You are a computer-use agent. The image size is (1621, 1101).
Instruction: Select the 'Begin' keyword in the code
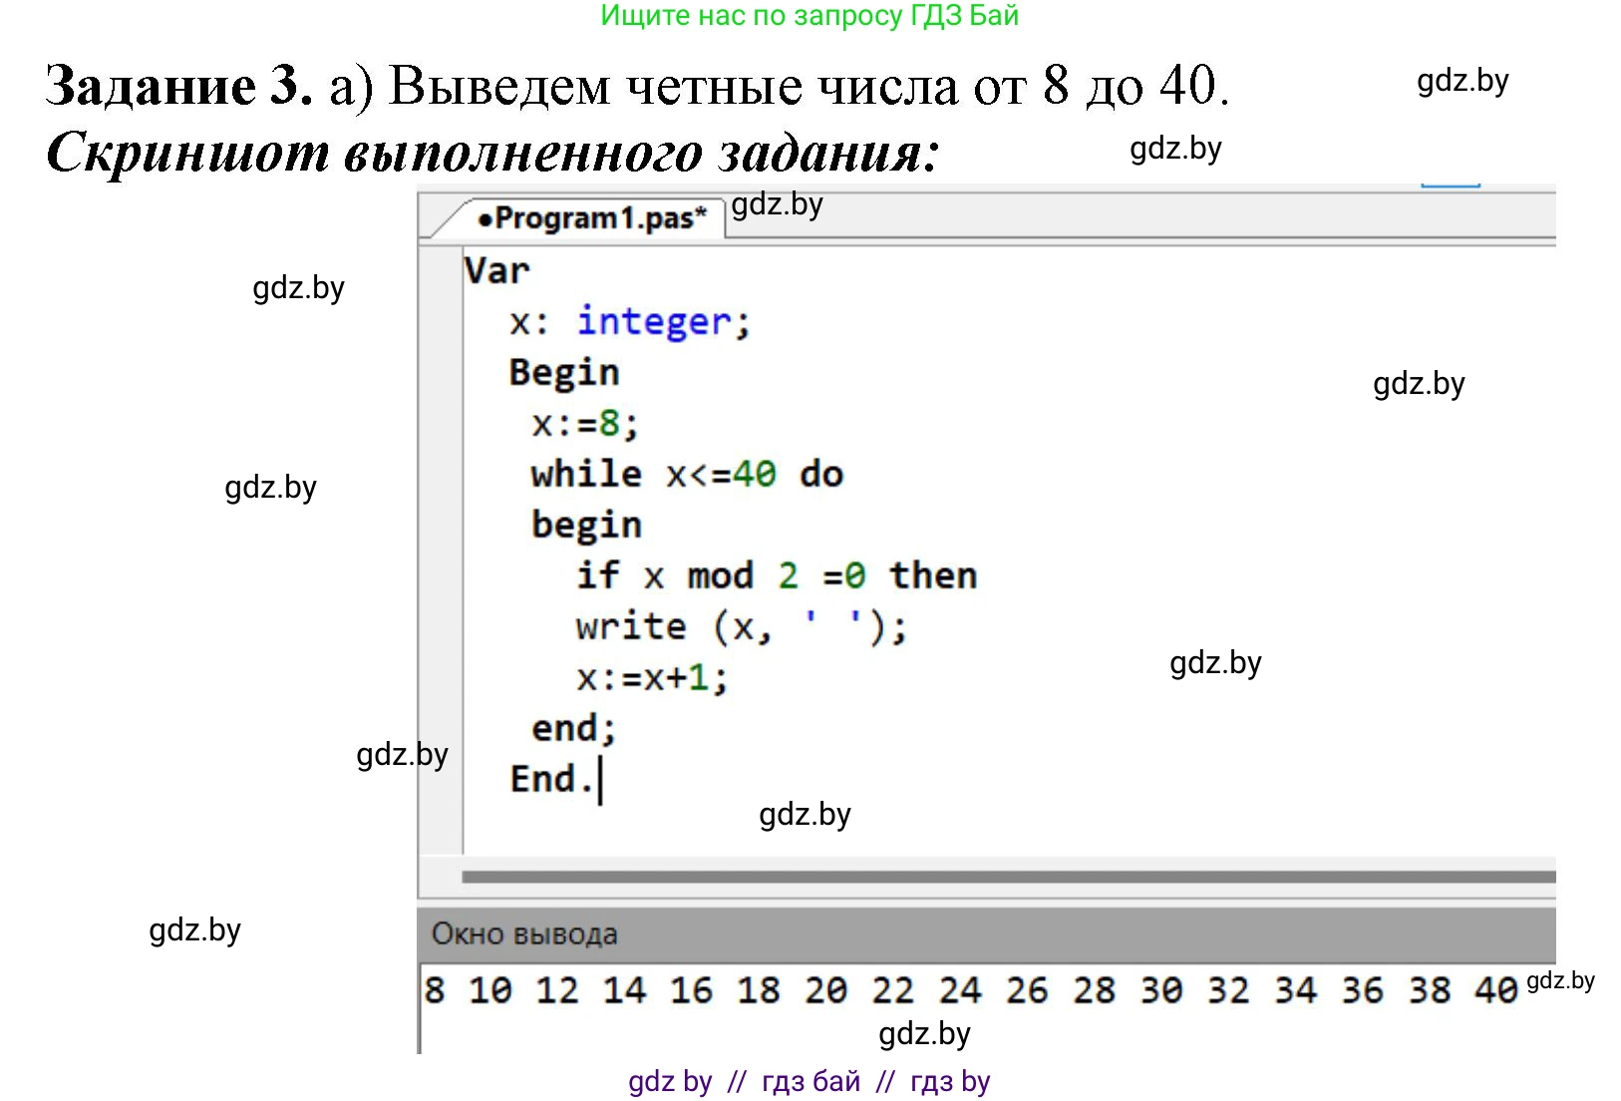(x=564, y=371)
